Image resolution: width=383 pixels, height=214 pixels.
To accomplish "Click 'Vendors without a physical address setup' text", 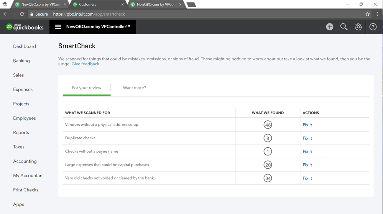I will [102, 125].
